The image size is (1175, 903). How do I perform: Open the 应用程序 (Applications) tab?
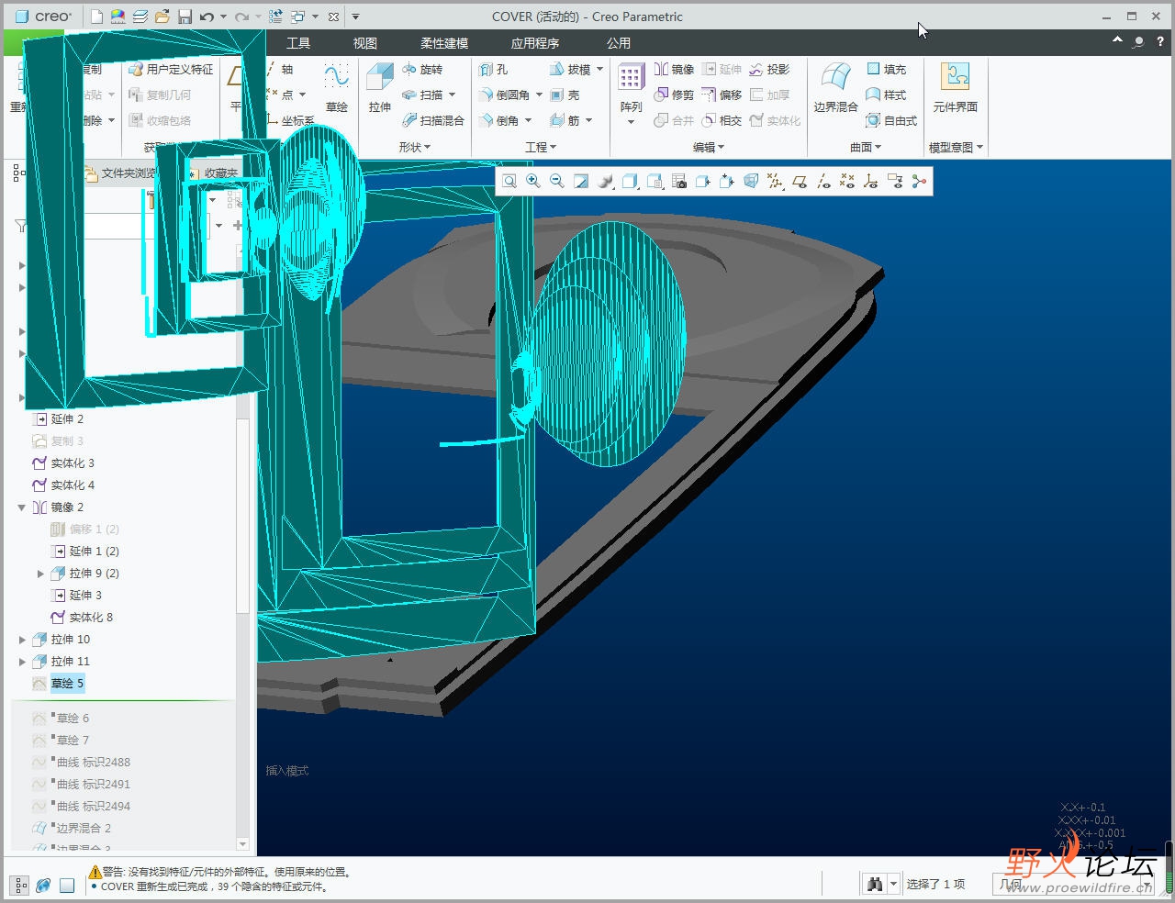(x=535, y=43)
